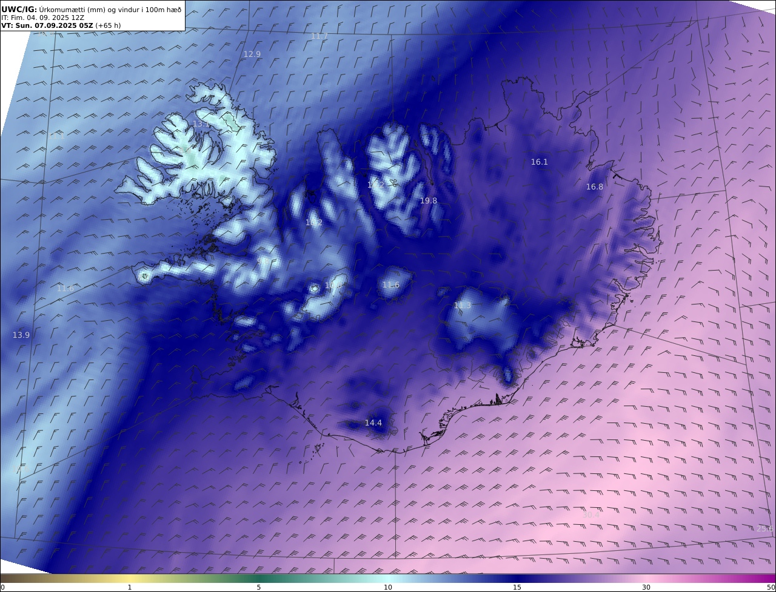
Task: Pick the 11.7 value on the top edge of the map
Action: [319, 36]
